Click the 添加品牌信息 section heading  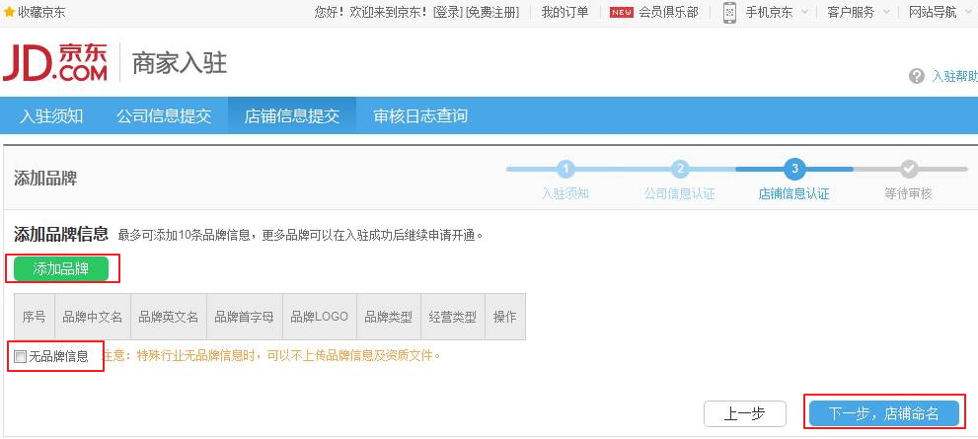click(x=61, y=235)
